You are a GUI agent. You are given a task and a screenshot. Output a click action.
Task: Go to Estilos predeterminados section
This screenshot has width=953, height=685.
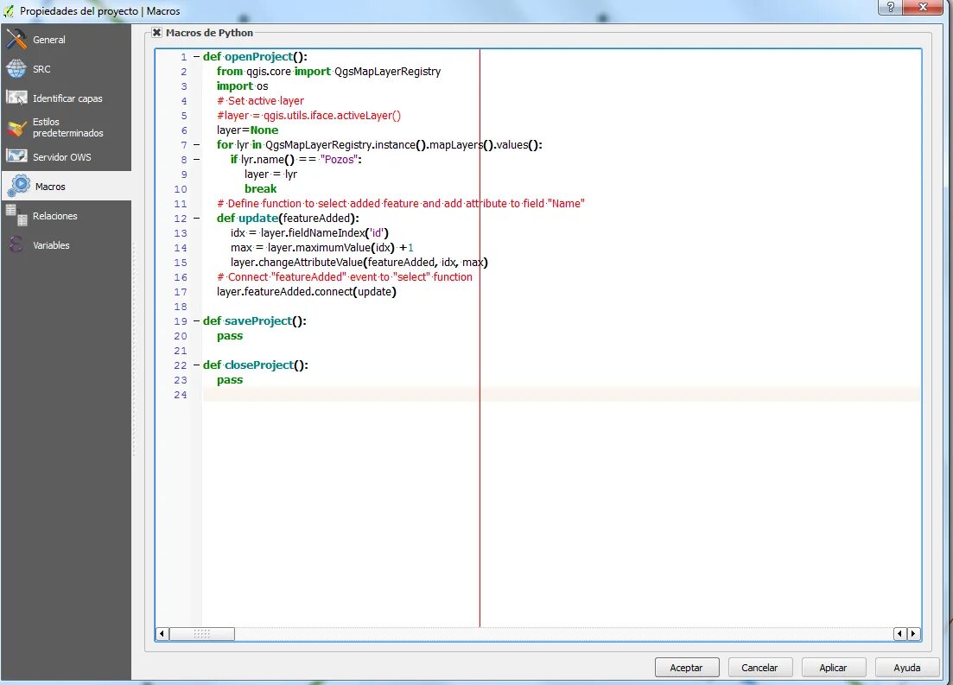(x=68, y=128)
